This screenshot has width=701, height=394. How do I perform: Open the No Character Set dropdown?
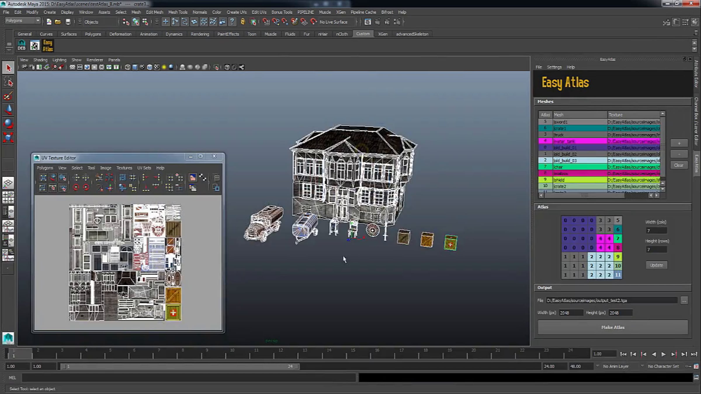coord(663,366)
